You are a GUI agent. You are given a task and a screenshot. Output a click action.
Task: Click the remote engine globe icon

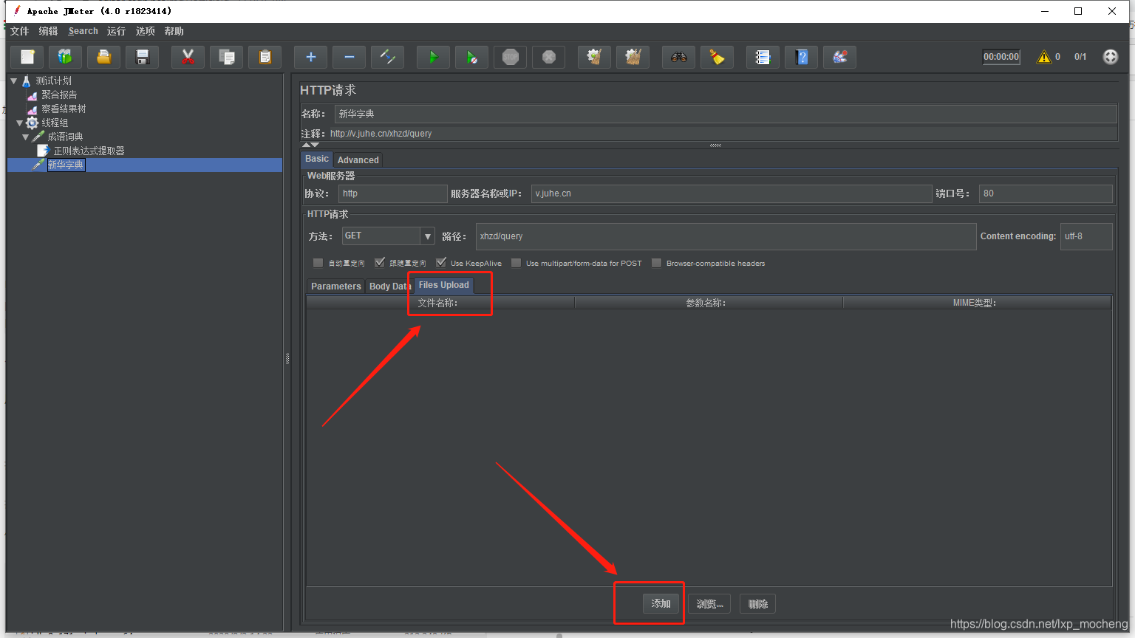[x=1111, y=57]
